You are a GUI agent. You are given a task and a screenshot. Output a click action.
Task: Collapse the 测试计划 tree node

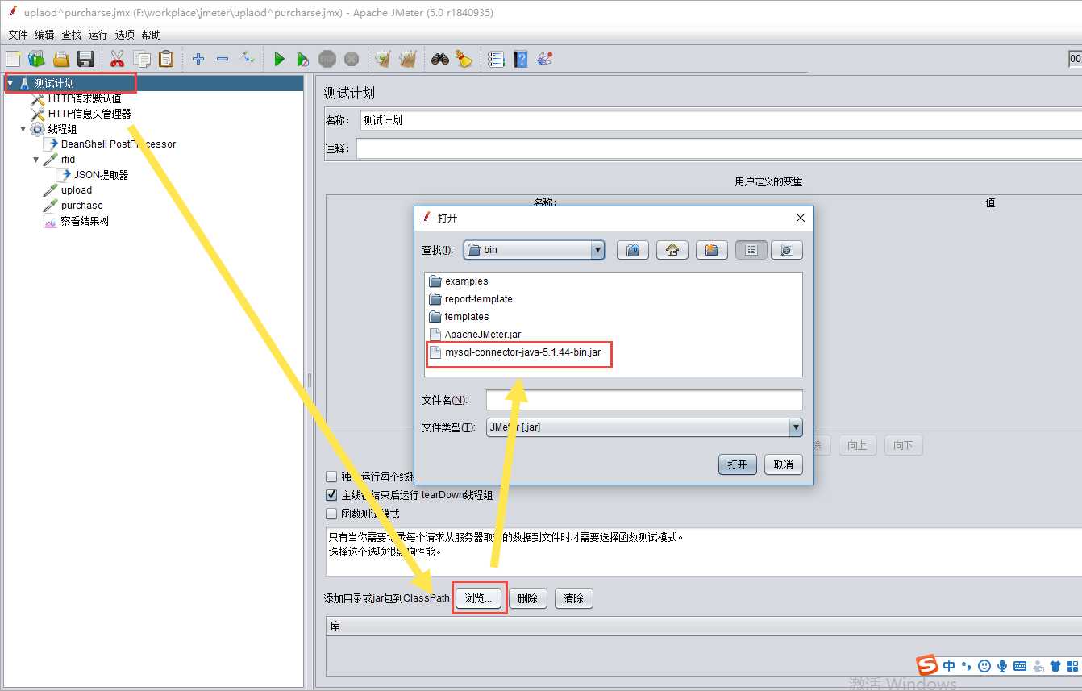[10, 83]
